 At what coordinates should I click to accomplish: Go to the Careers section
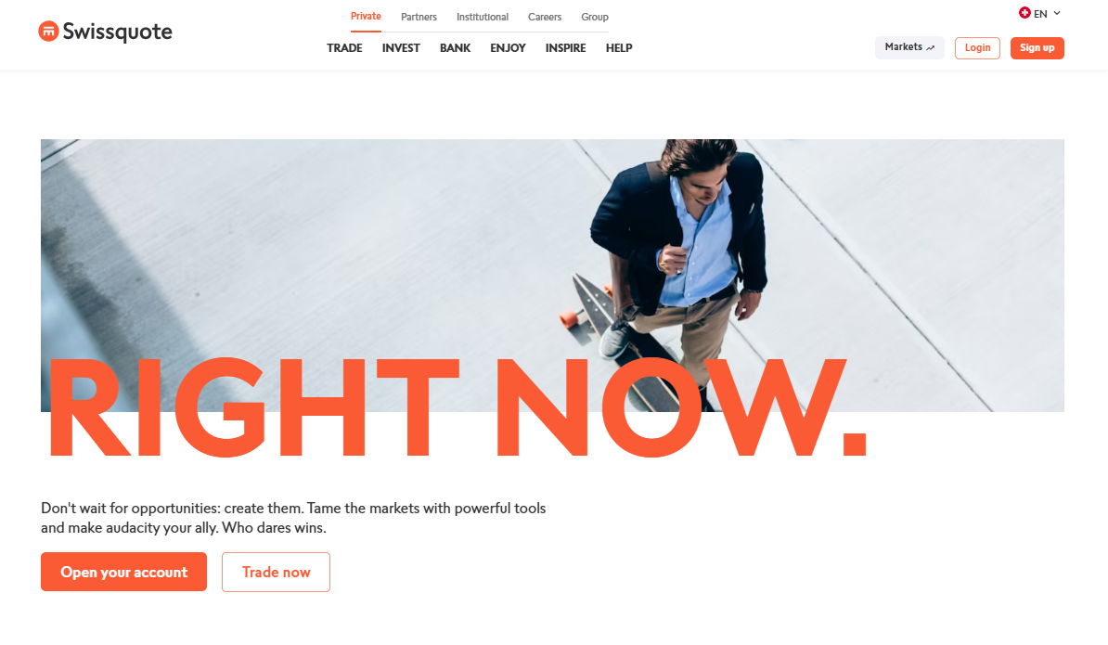coord(544,17)
